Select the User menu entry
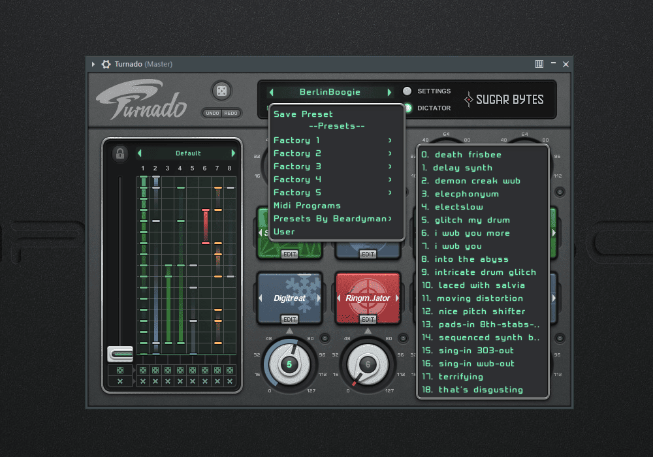The image size is (653, 457). click(x=284, y=232)
